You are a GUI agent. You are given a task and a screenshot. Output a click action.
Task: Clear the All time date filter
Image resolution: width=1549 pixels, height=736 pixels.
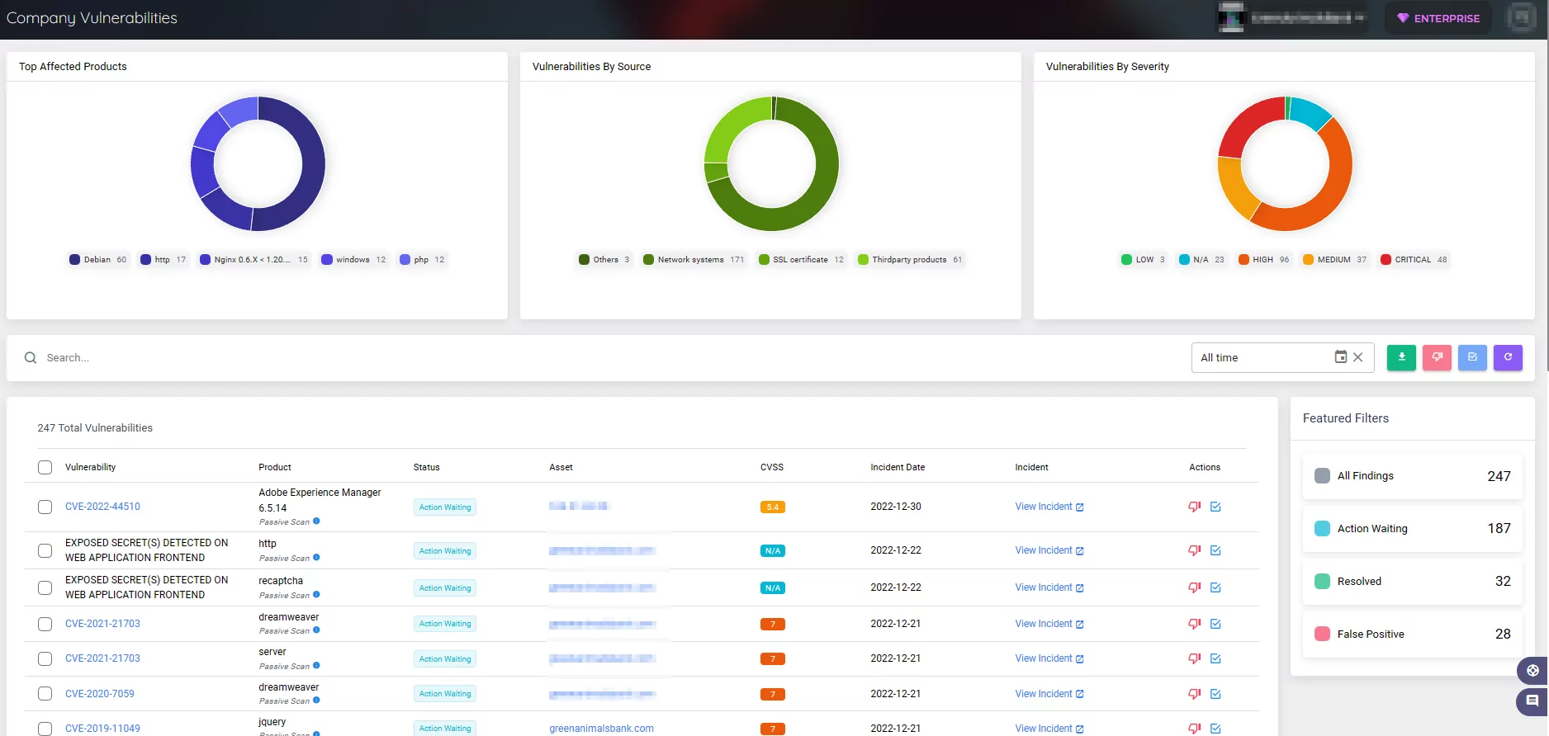(1358, 357)
